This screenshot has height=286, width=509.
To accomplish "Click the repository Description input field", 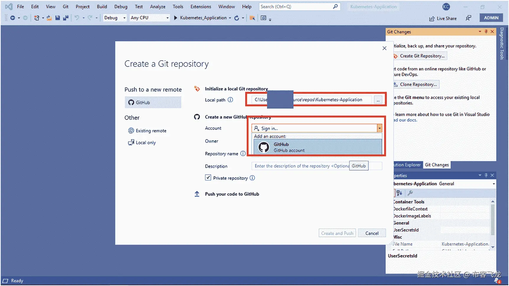I will (x=317, y=166).
